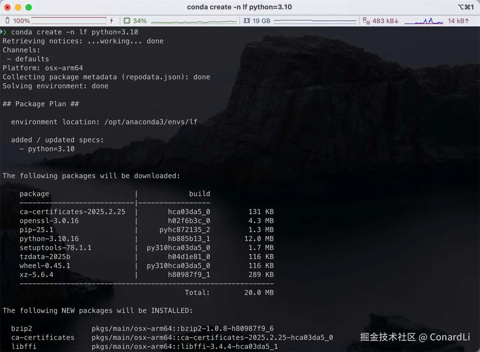Click the pip-25.1 package row
480x352 pixels.
[x=147, y=230]
